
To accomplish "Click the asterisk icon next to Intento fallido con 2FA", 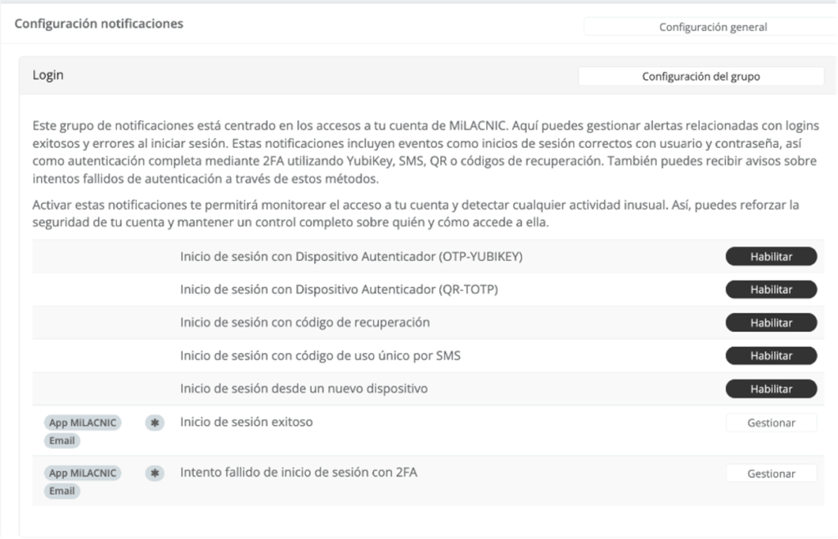I will (x=154, y=473).
